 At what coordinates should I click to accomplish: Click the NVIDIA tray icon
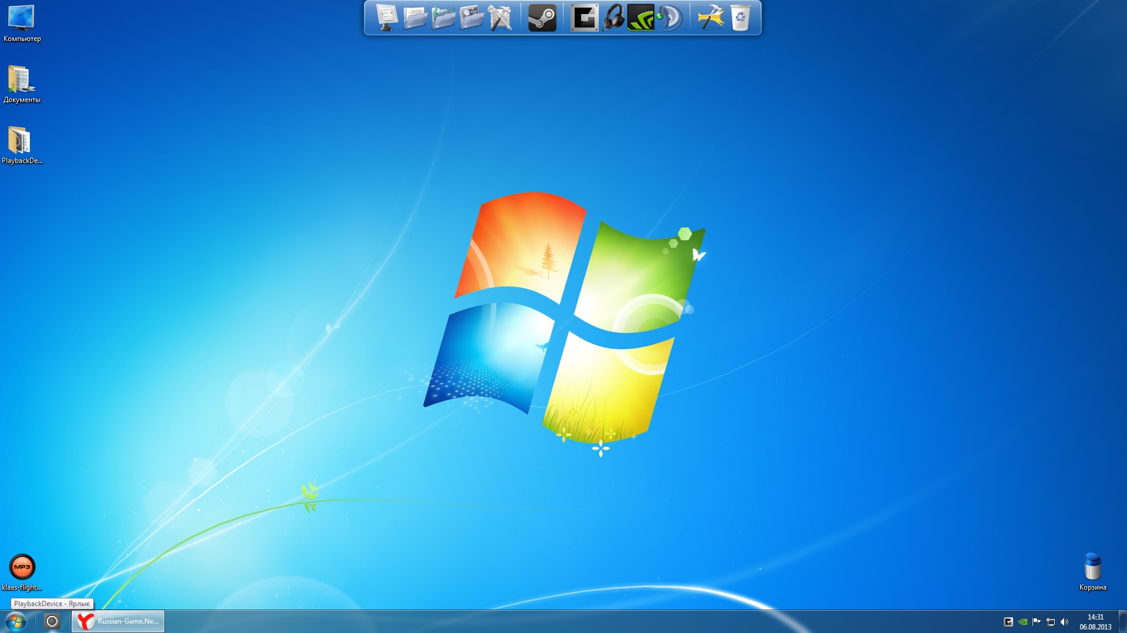[x=1023, y=622]
